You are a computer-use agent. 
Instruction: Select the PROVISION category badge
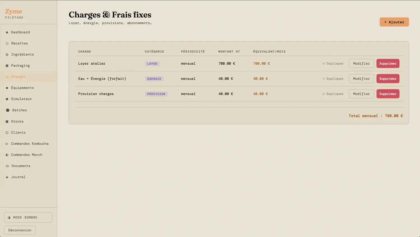156,94
